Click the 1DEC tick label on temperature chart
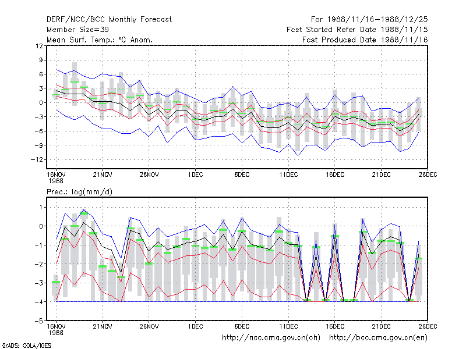The image size is (466, 349). coord(195,174)
